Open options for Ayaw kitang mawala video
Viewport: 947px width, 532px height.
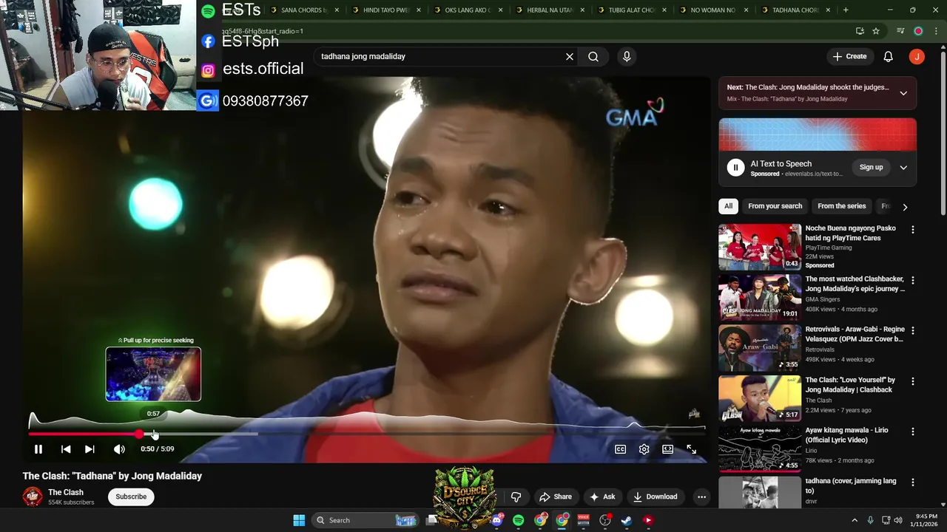coord(912,432)
